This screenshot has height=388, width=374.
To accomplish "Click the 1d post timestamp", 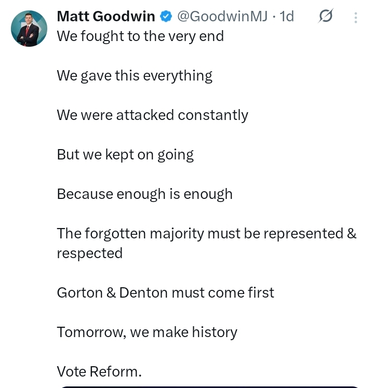I will [x=287, y=17].
